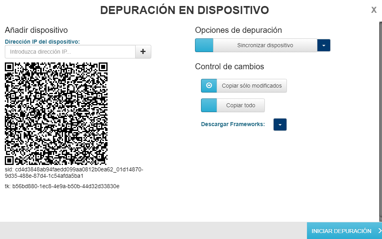Click the Copiar sólo modificados label
The image size is (382, 239).
point(252,86)
